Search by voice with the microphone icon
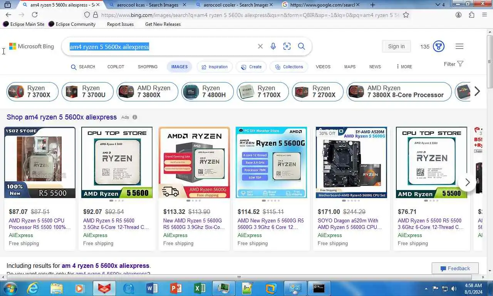The height and width of the screenshot is (296, 493). (273, 46)
